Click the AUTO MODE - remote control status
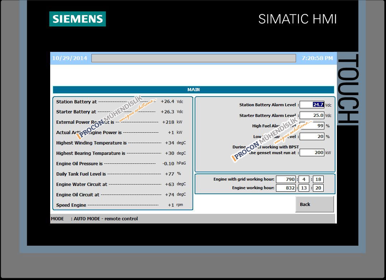This screenshot has height=280, width=386. [x=106, y=218]
